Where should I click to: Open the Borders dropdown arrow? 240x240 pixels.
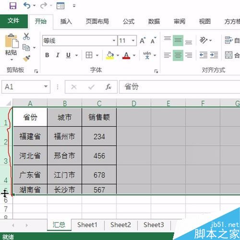point(97,55)
